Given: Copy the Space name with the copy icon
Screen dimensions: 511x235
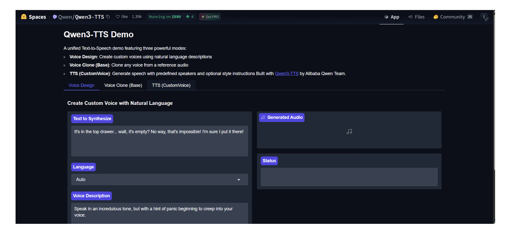Looking at the screenshot, I should tap(108, 17).
